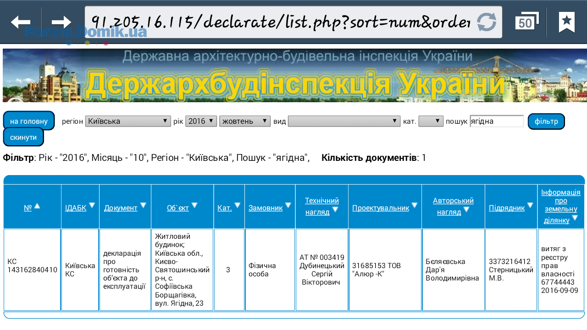Image resolution: width=587 pixels, height=330 pixels.
Task: Click the sort arrow beside Об`єкт
Action: click(x=194, y=205)
